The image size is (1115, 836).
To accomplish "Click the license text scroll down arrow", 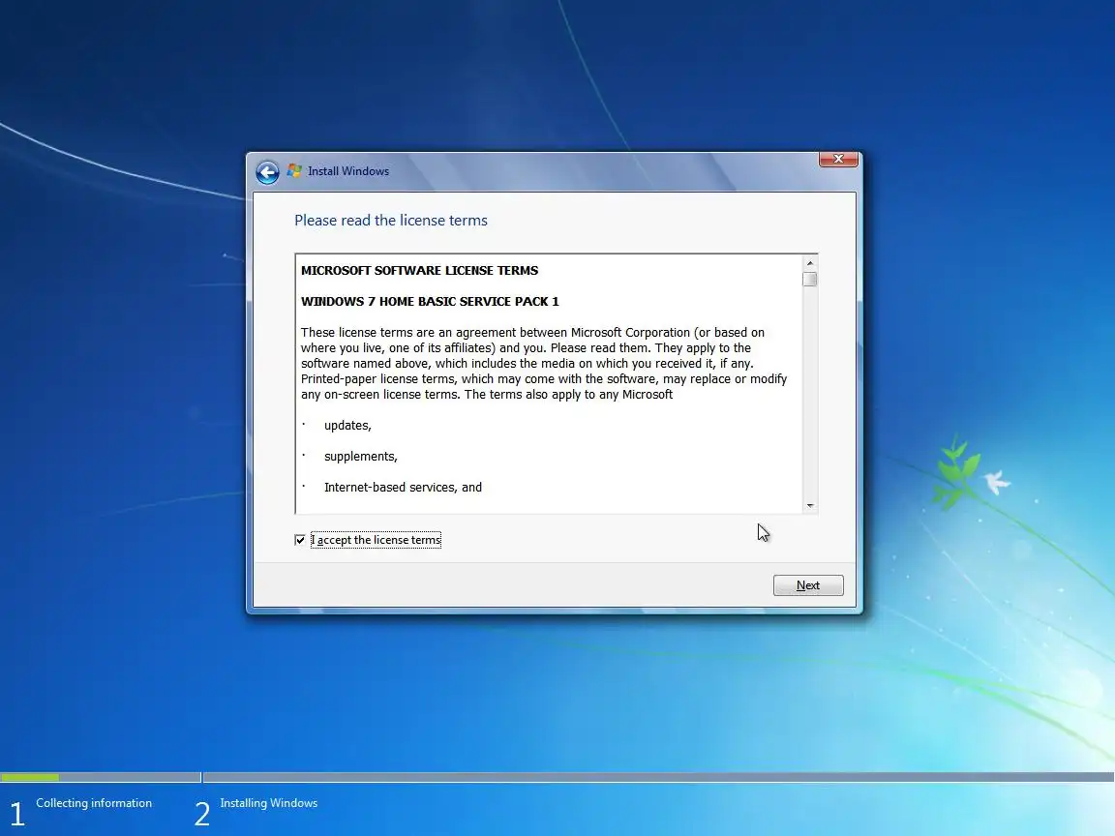I will pos(809,506).
